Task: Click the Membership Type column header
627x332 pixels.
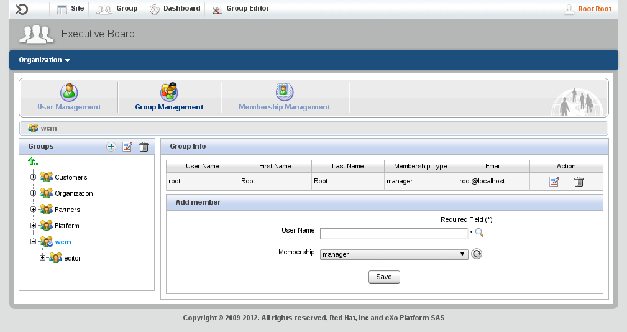Action: (x=421, y=167)
